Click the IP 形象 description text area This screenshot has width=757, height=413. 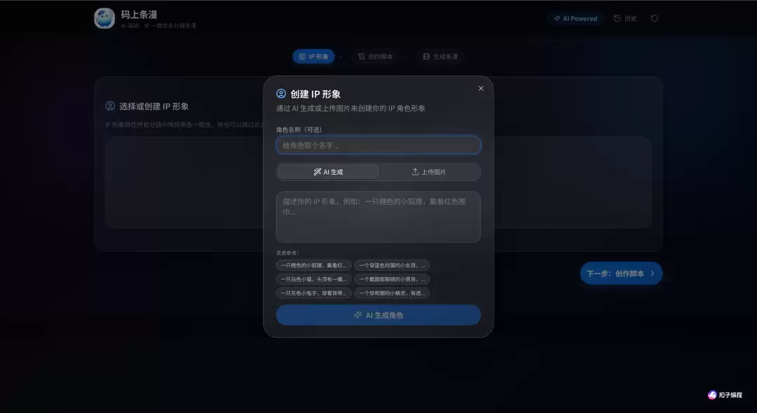coord(378,217)
